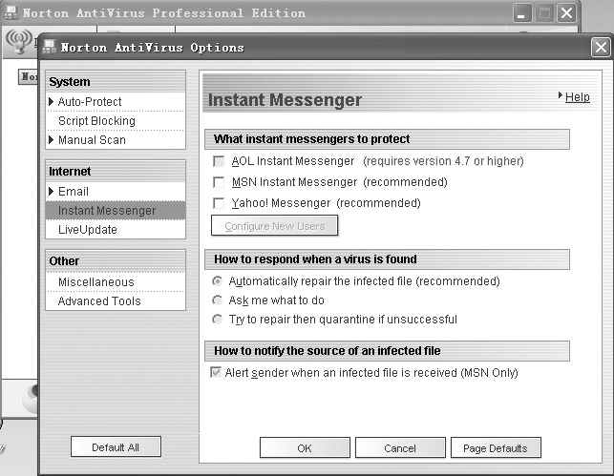Screen dimensions: 614x476
Task: Tick the Yahoo! Messenger checkbox
Action: tap(220, 203)
